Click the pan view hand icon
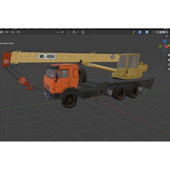Viewport: 170px width, 170px height. [x=169, y=60]
